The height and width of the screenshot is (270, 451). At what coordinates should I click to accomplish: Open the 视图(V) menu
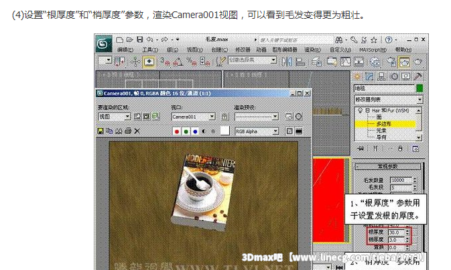195,50
